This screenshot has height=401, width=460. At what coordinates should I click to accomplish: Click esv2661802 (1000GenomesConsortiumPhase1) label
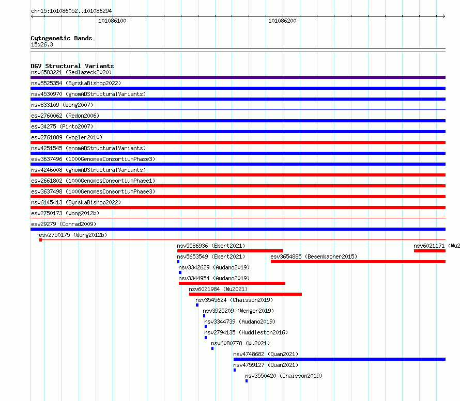(93, 181)
